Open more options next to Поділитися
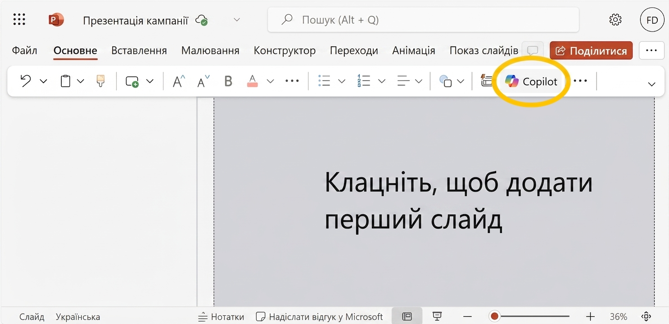This screenshot has height=324, width=669. pos(651,51)
